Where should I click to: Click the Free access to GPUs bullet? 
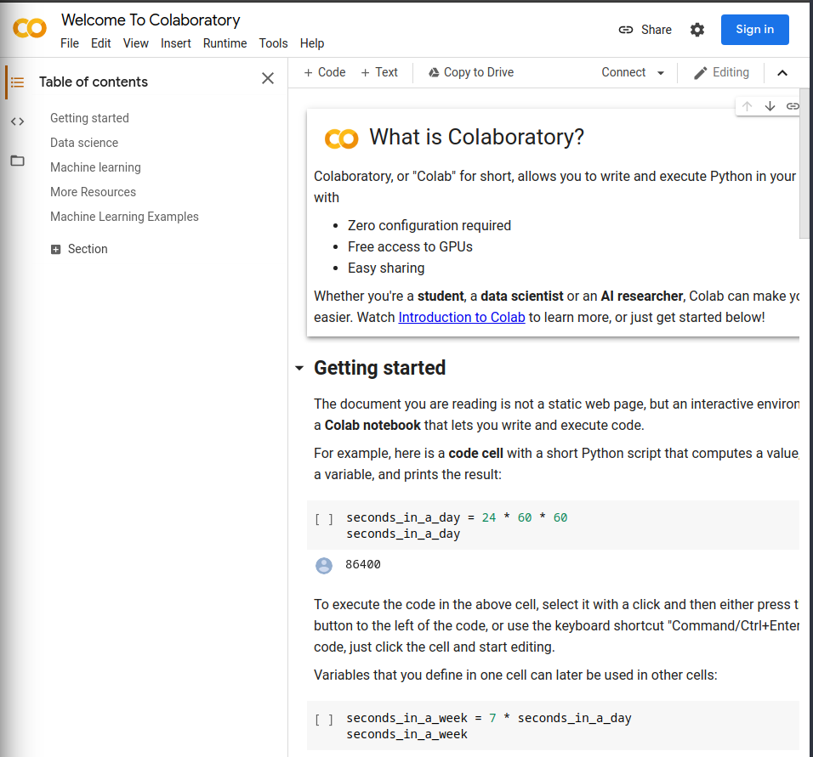click(410, 246)
